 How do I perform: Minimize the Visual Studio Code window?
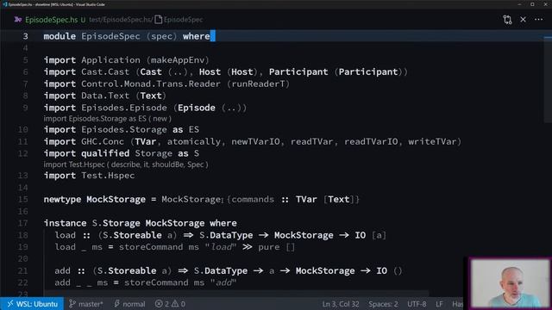pos(519,4)
